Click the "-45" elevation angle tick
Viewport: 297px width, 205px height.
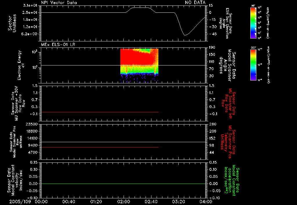213,34
